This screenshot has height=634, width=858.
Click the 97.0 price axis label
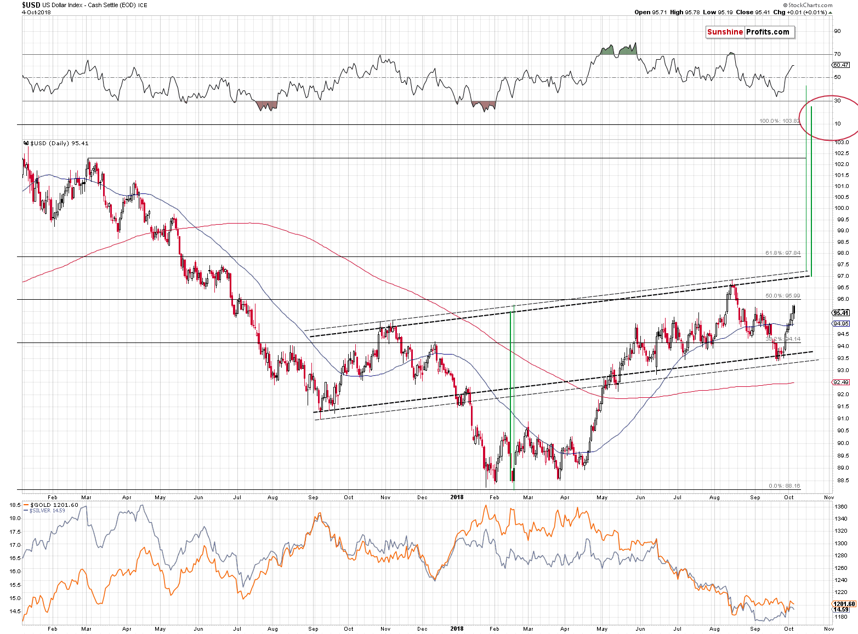point(842,276)
